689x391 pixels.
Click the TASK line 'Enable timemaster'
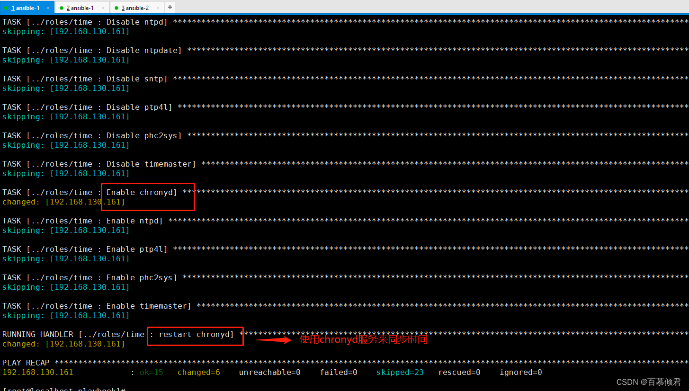345,306
